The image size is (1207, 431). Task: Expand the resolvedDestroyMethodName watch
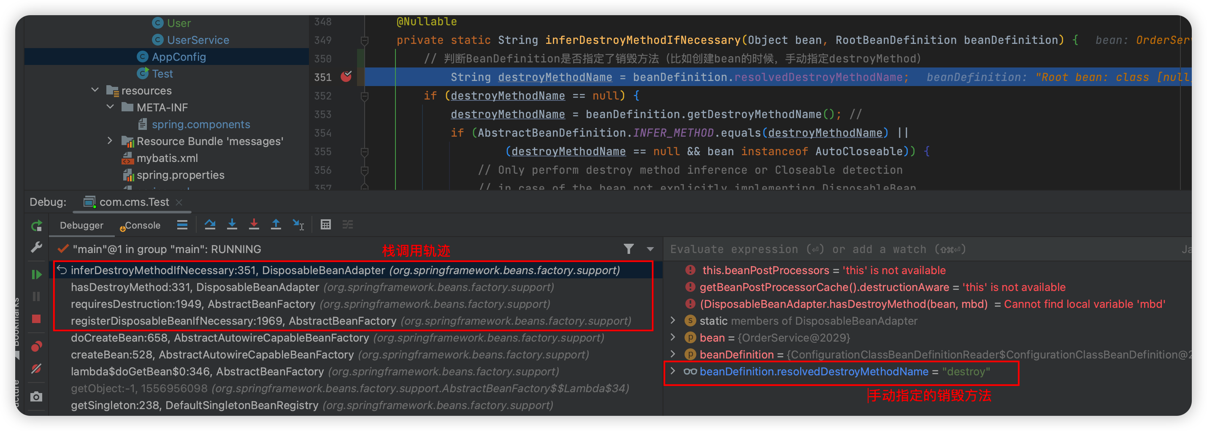click(673, 371)
